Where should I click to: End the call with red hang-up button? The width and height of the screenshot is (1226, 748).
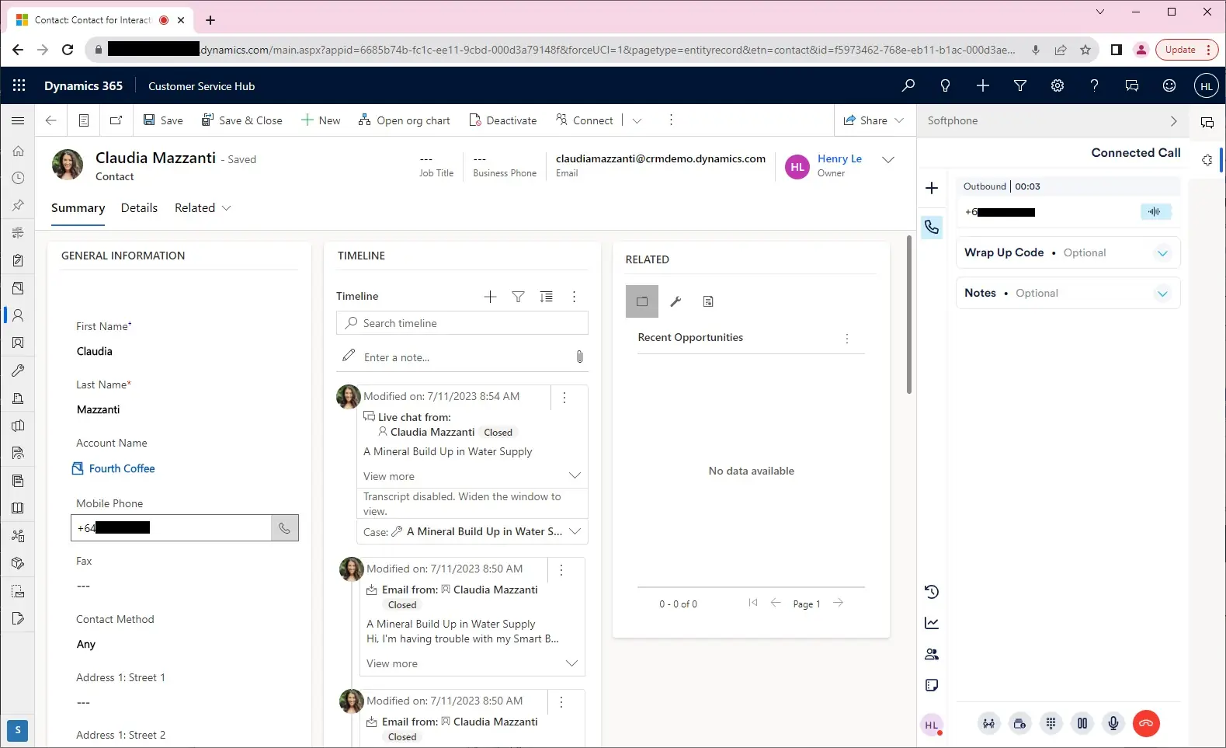(1145, 723)
